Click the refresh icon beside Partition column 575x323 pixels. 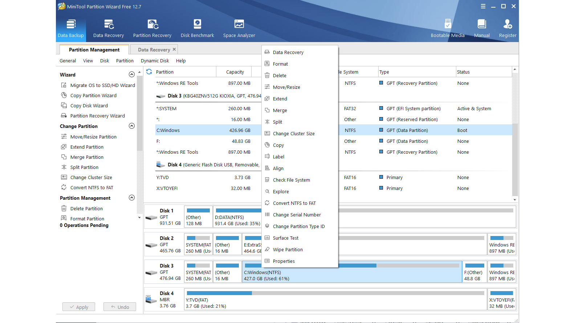[x=149, y=72]
